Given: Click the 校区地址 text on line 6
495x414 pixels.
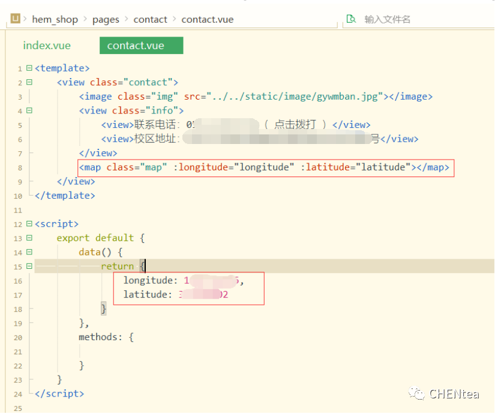Looking at the screenshot, I should [x=155, y=139].
